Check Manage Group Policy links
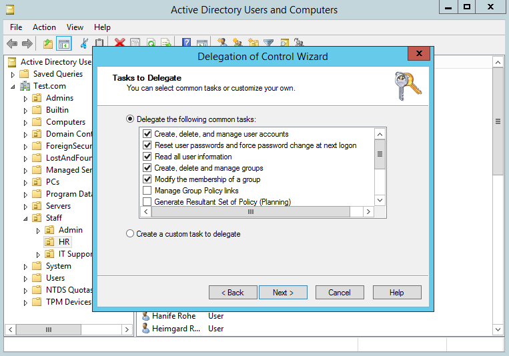The width and height of the screenshot is (509, 356). (x=147, y=190)
